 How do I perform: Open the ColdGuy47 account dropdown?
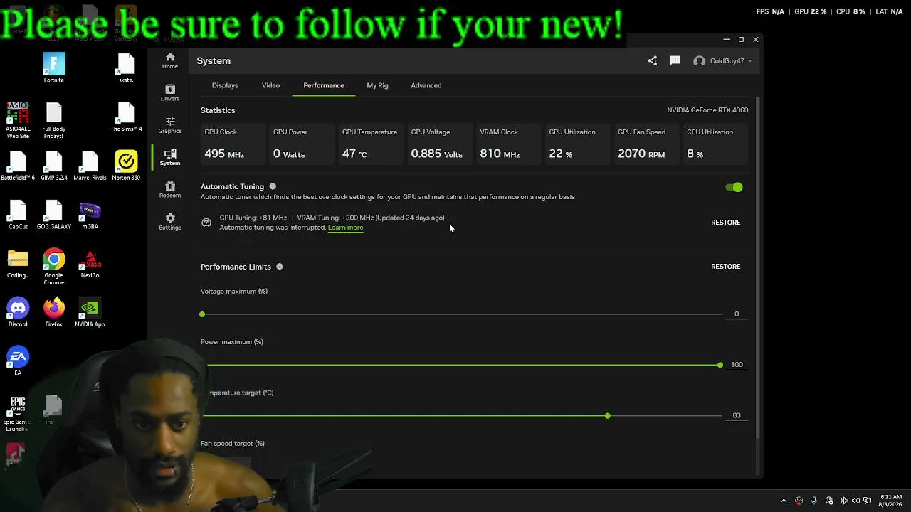coord(723,61)
